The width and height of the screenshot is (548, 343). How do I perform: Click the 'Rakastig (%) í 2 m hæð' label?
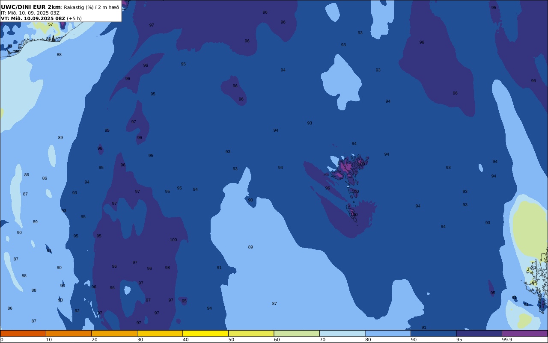pos(92,7)
